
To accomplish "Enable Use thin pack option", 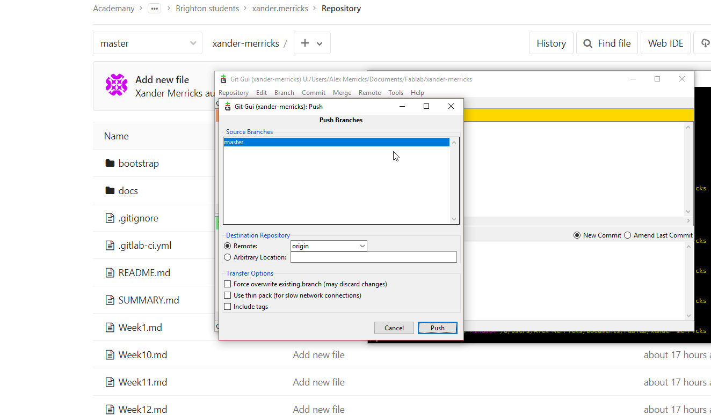I will 228,295.
